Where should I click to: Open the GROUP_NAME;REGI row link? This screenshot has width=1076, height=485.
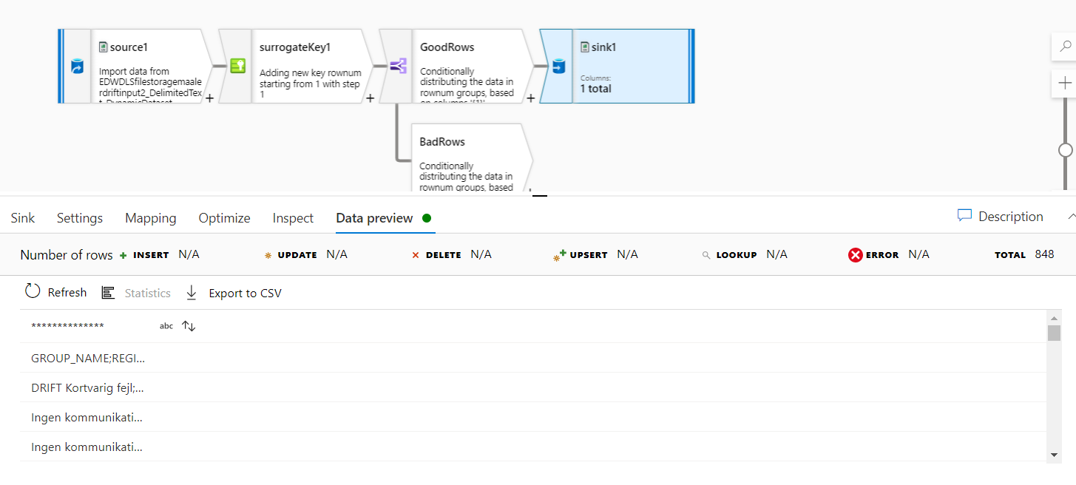pos(87,358)
